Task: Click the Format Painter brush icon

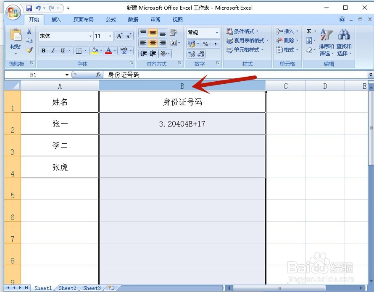Action: [x=29, y=50]
